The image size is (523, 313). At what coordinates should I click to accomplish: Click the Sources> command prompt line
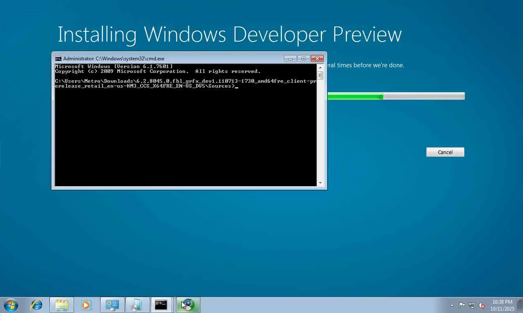coord(186,84)
